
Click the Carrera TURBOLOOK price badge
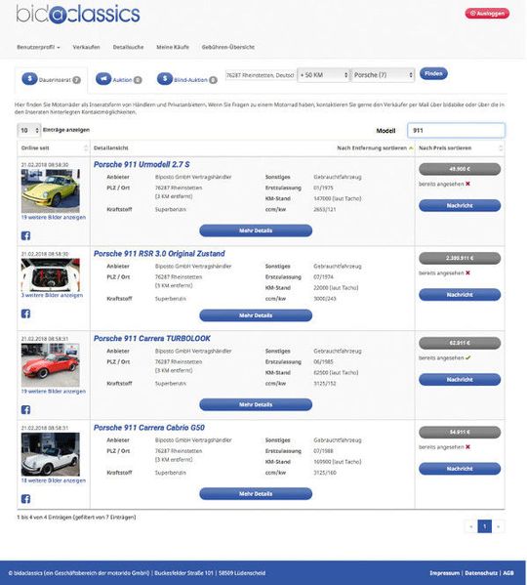coord(460,343)
